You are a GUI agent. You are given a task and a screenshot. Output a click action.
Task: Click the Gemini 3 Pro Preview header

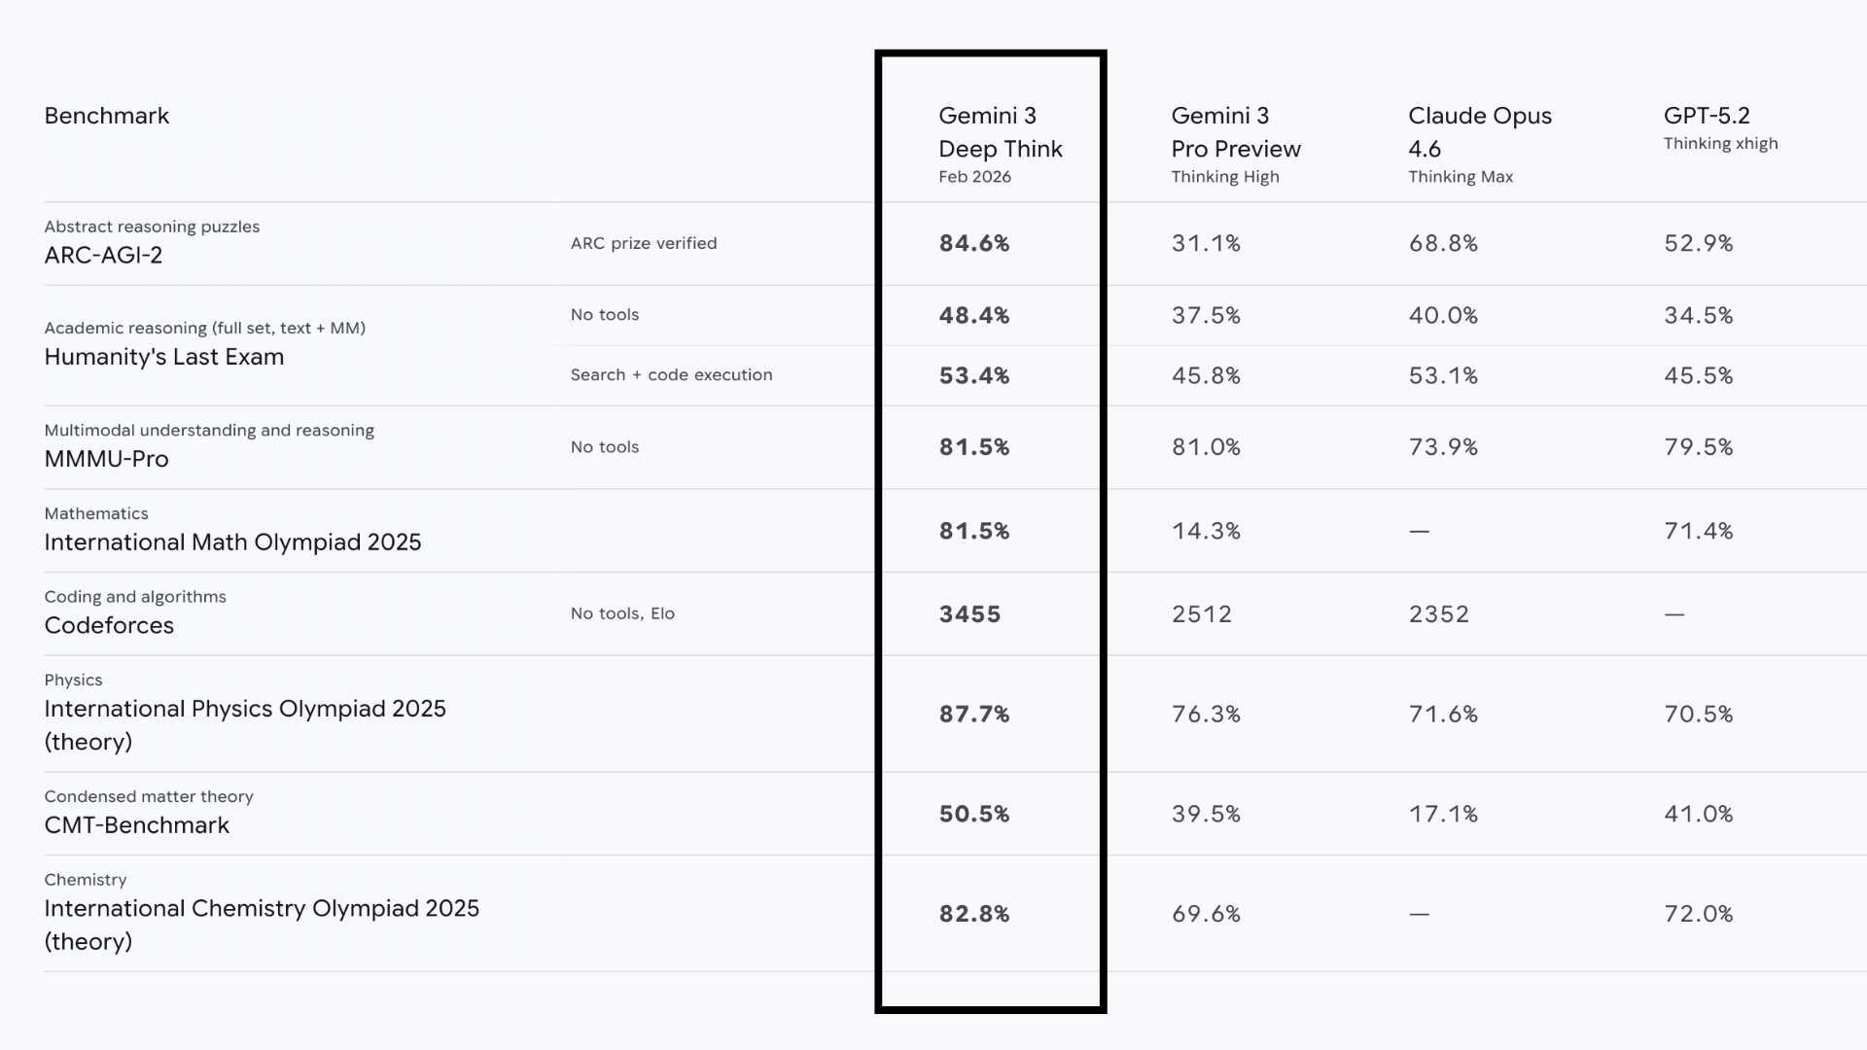tap(1235, 132)
